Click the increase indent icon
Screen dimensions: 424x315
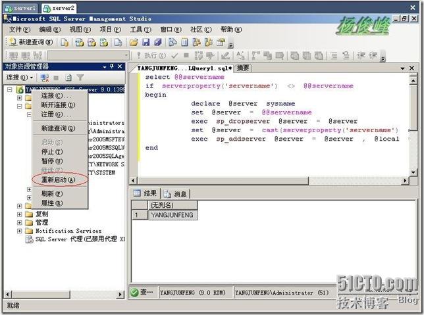(373, 56)
